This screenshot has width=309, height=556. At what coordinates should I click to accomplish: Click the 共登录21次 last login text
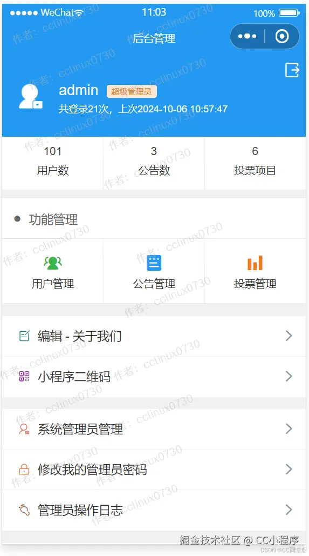(x=143, y=109)
